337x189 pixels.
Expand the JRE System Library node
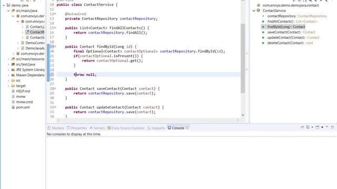(x=8, y=70)
